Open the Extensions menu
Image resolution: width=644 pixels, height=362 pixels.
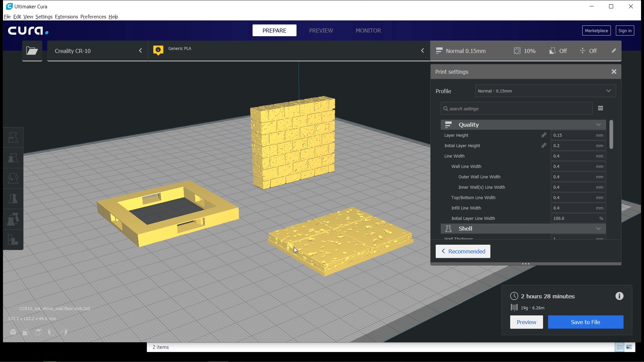[x=66, y=16]
